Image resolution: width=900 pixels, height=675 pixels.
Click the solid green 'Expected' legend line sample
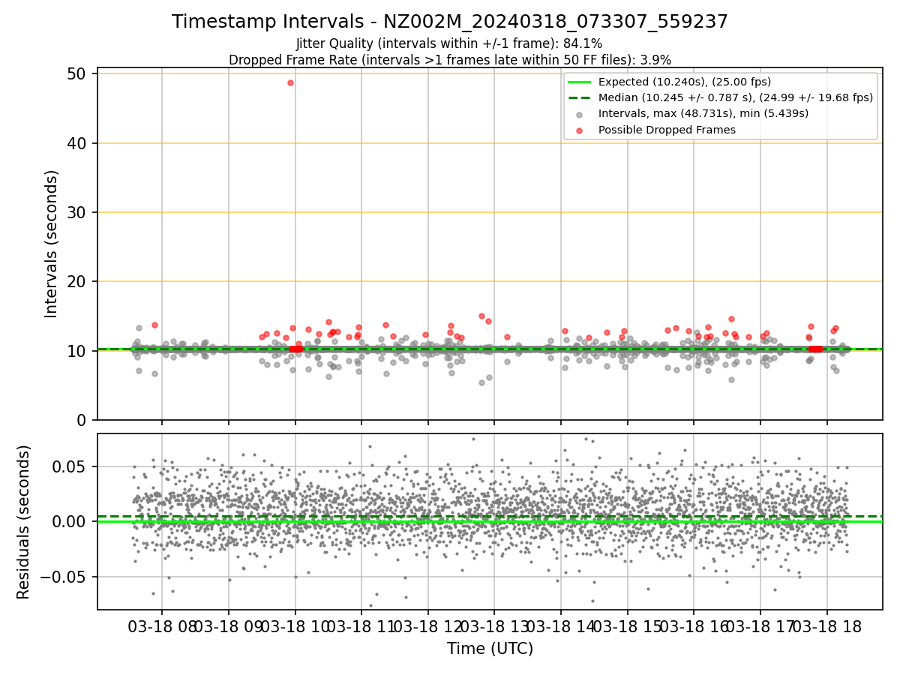580,82
